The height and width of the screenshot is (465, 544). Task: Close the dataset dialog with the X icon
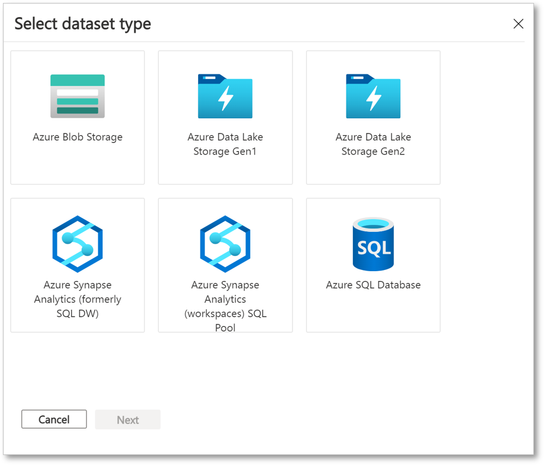(x=518, y=24)
